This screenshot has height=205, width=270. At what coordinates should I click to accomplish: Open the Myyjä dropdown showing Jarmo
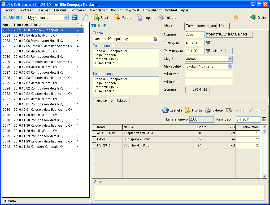pos(230,59)
